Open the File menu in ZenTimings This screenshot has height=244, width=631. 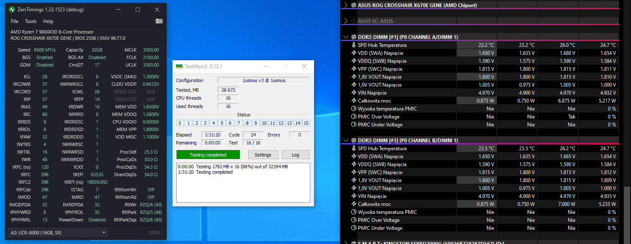(x=15, y=21)
